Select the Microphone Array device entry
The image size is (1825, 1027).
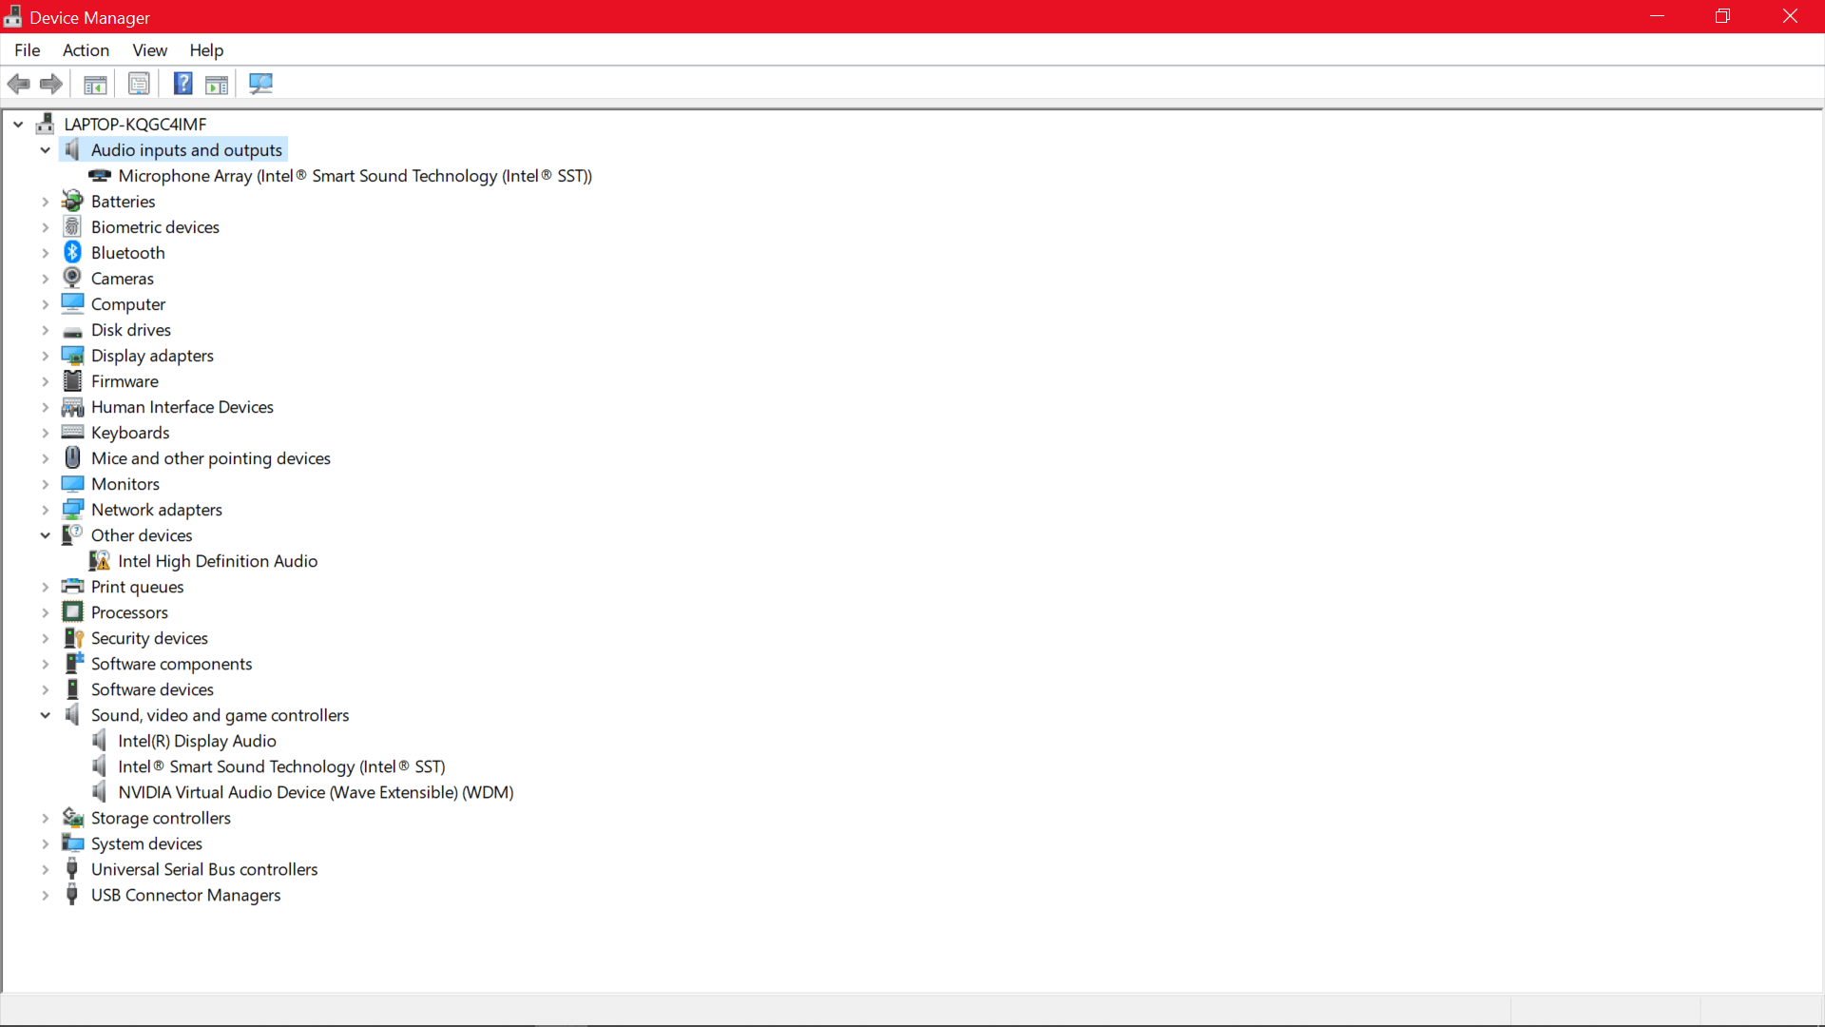(355, 176)
